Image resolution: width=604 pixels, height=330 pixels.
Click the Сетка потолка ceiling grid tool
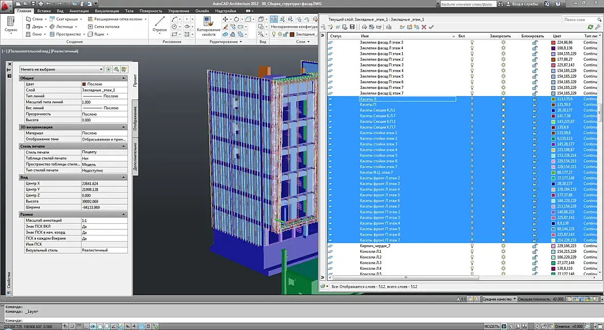click(103, 27)
